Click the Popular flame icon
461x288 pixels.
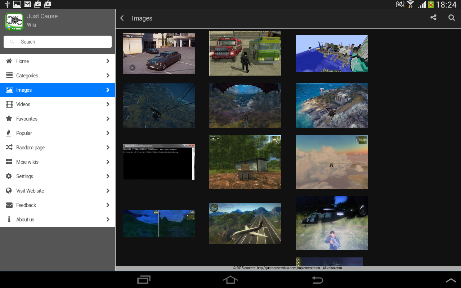[9, 133]
